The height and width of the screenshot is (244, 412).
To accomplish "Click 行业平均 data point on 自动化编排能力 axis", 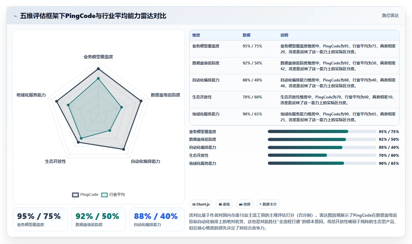I will click(110, 130).
